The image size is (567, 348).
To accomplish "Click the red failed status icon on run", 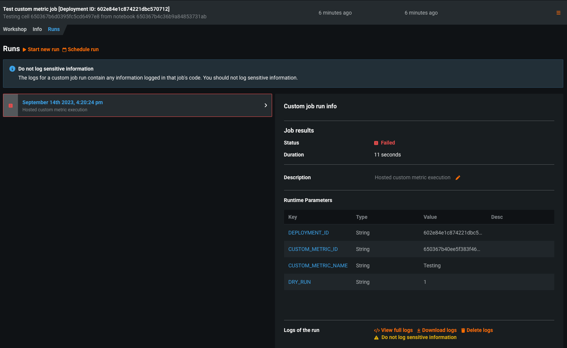I will tap(10, 106).
